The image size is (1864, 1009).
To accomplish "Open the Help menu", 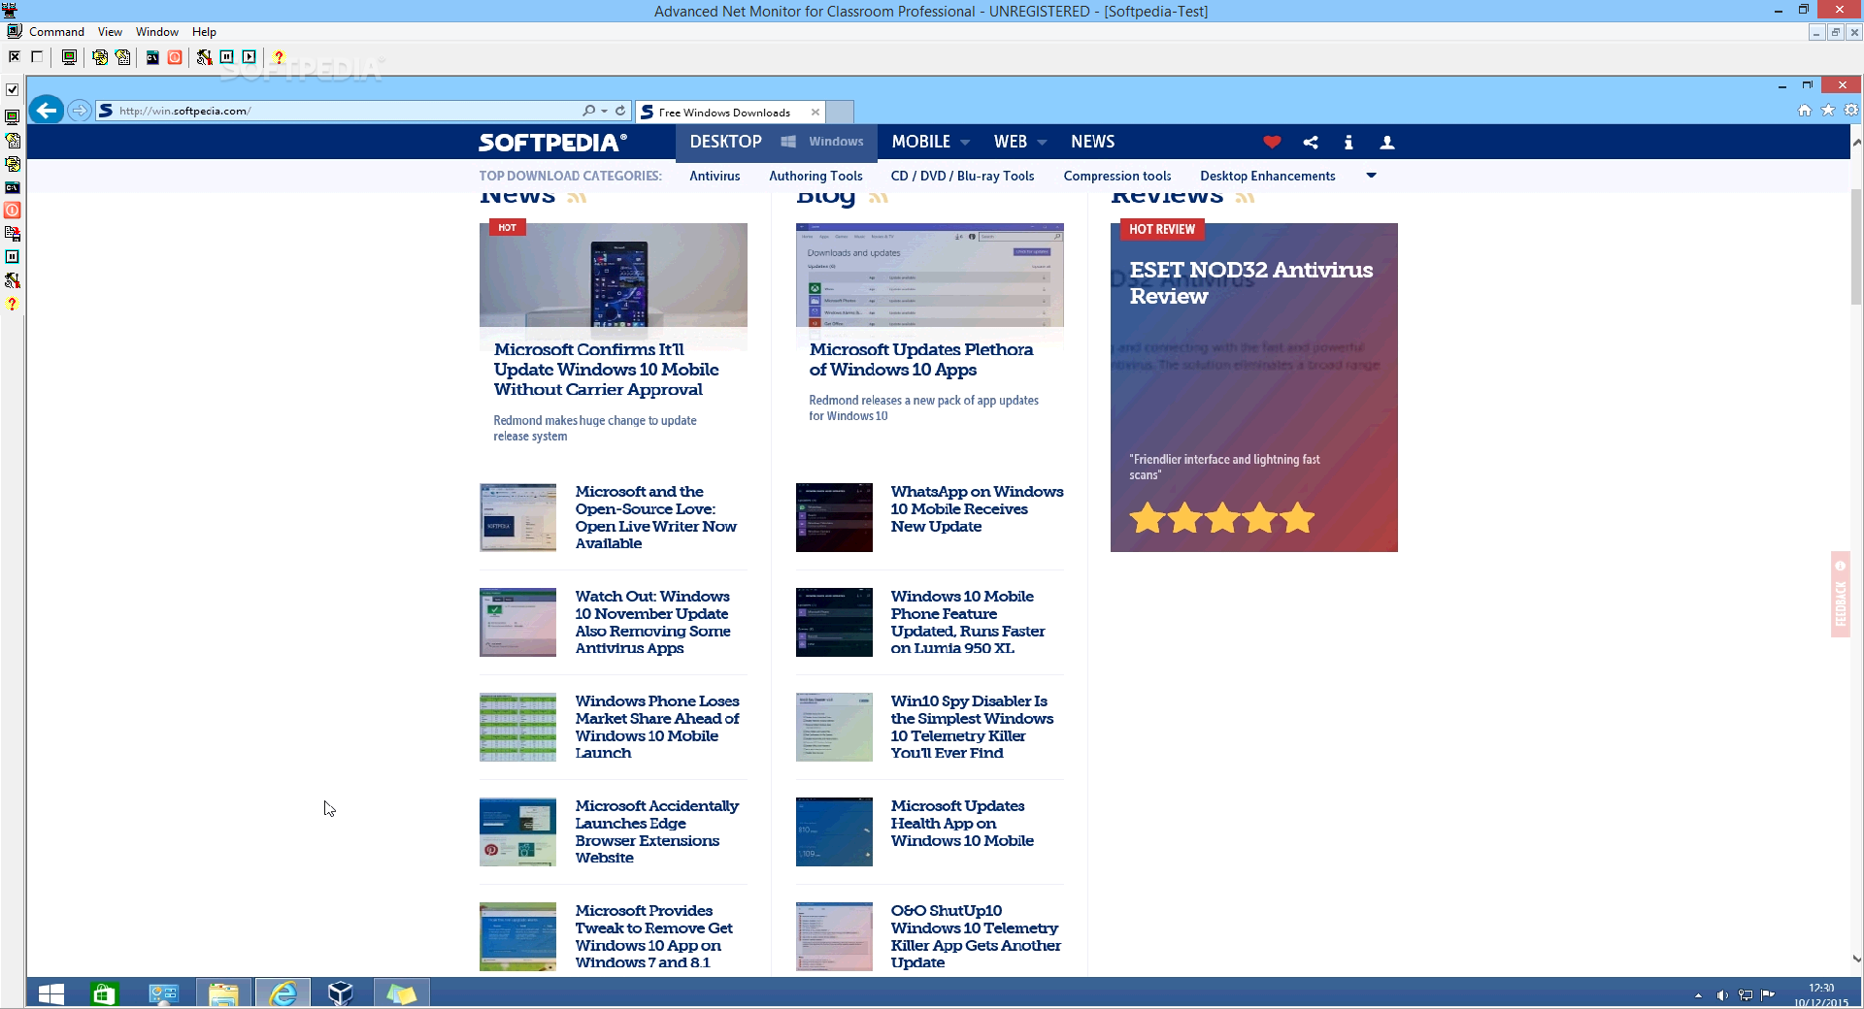I will pos(204,32).
